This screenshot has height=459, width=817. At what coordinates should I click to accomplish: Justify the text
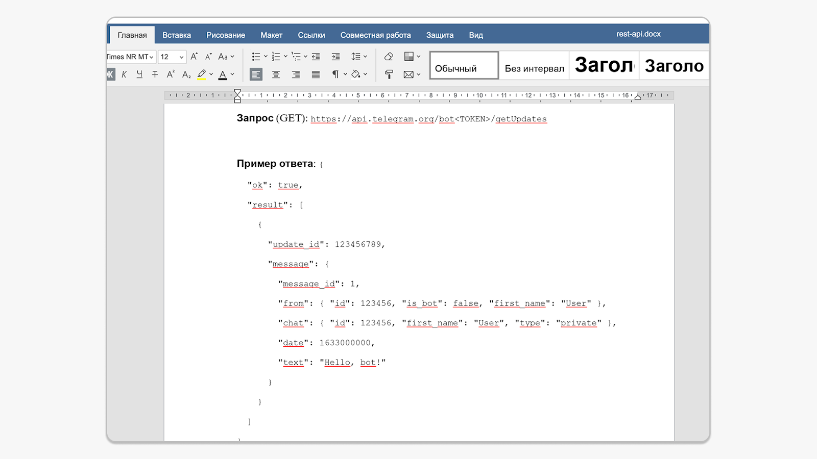316,74
